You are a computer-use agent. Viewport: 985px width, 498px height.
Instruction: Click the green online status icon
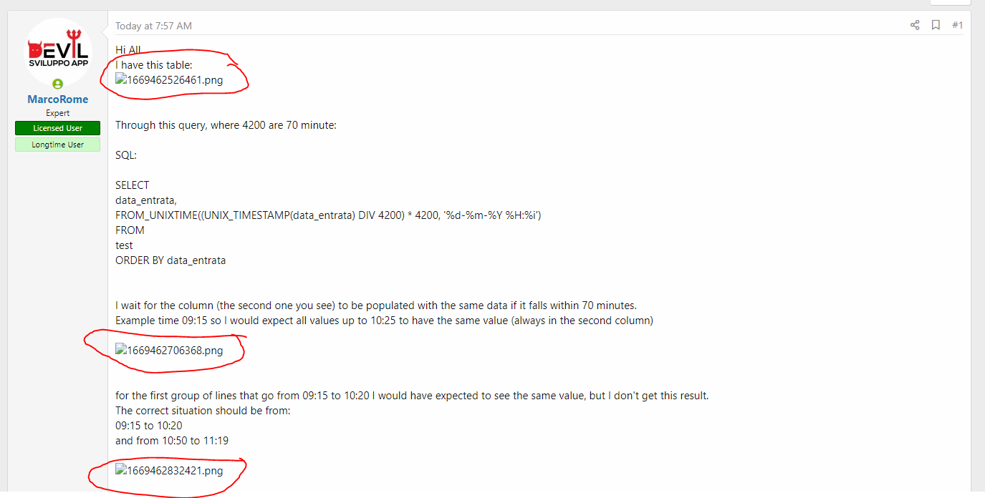tap(58, 84)
